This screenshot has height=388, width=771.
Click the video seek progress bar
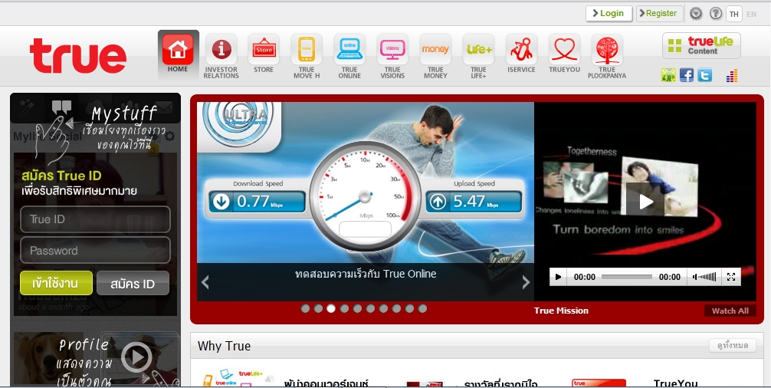[627, 277]
